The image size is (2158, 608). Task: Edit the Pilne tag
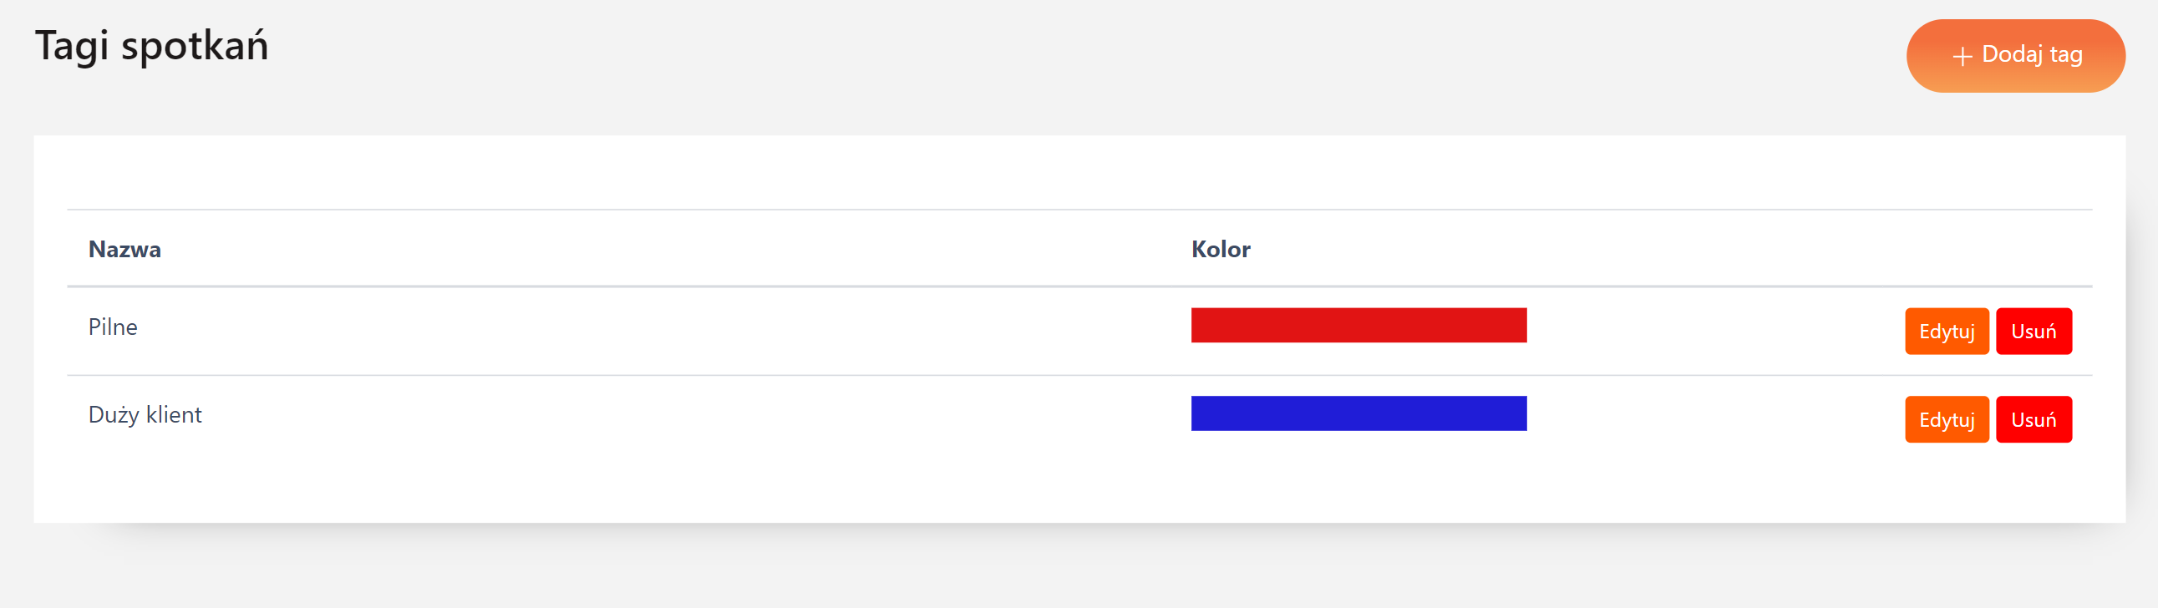1946,332
